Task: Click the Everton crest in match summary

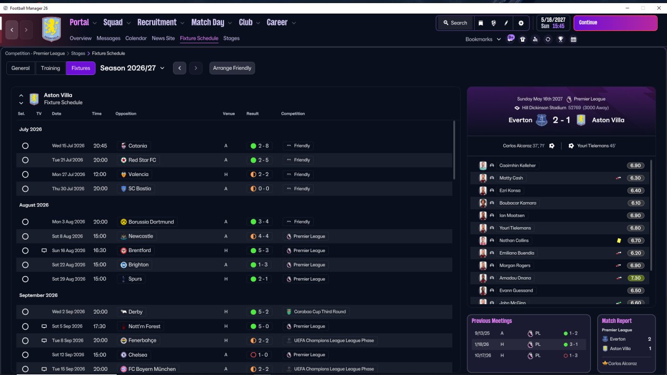Action: pyautogui.click(x=542, y=120)
